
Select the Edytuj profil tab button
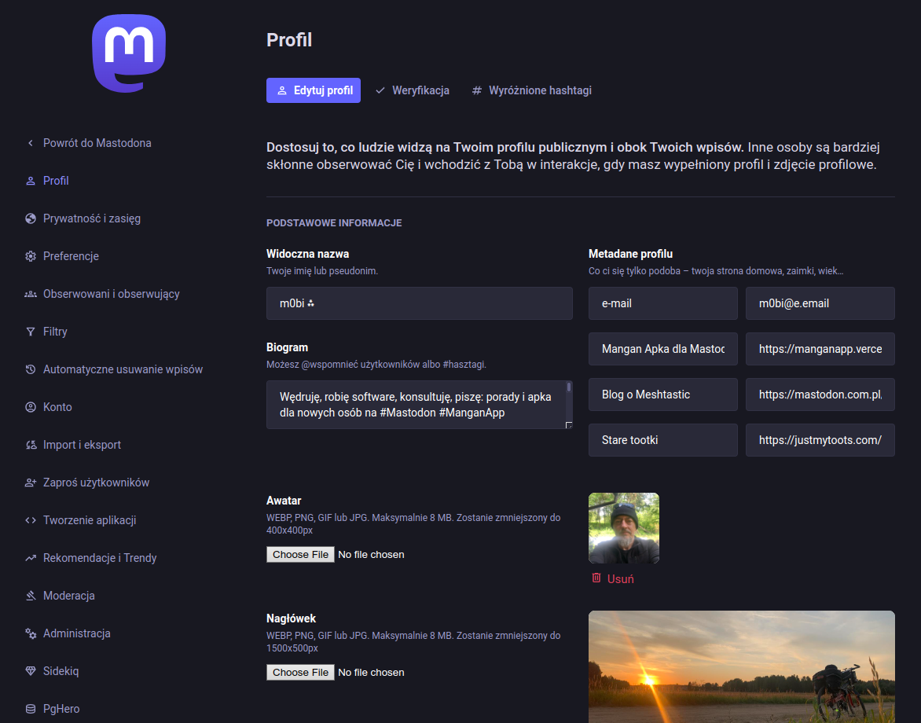pos(314,90)
